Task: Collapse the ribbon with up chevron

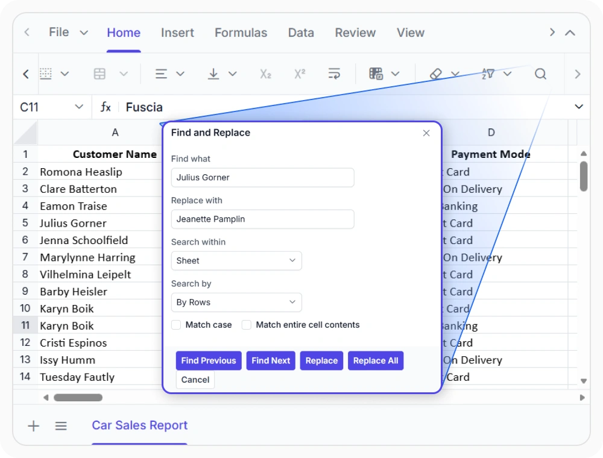Action: pyautogui.click(x=570, y=33)
